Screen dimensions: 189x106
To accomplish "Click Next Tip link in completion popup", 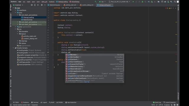I will pyautogui.click(x=87, y=82).
